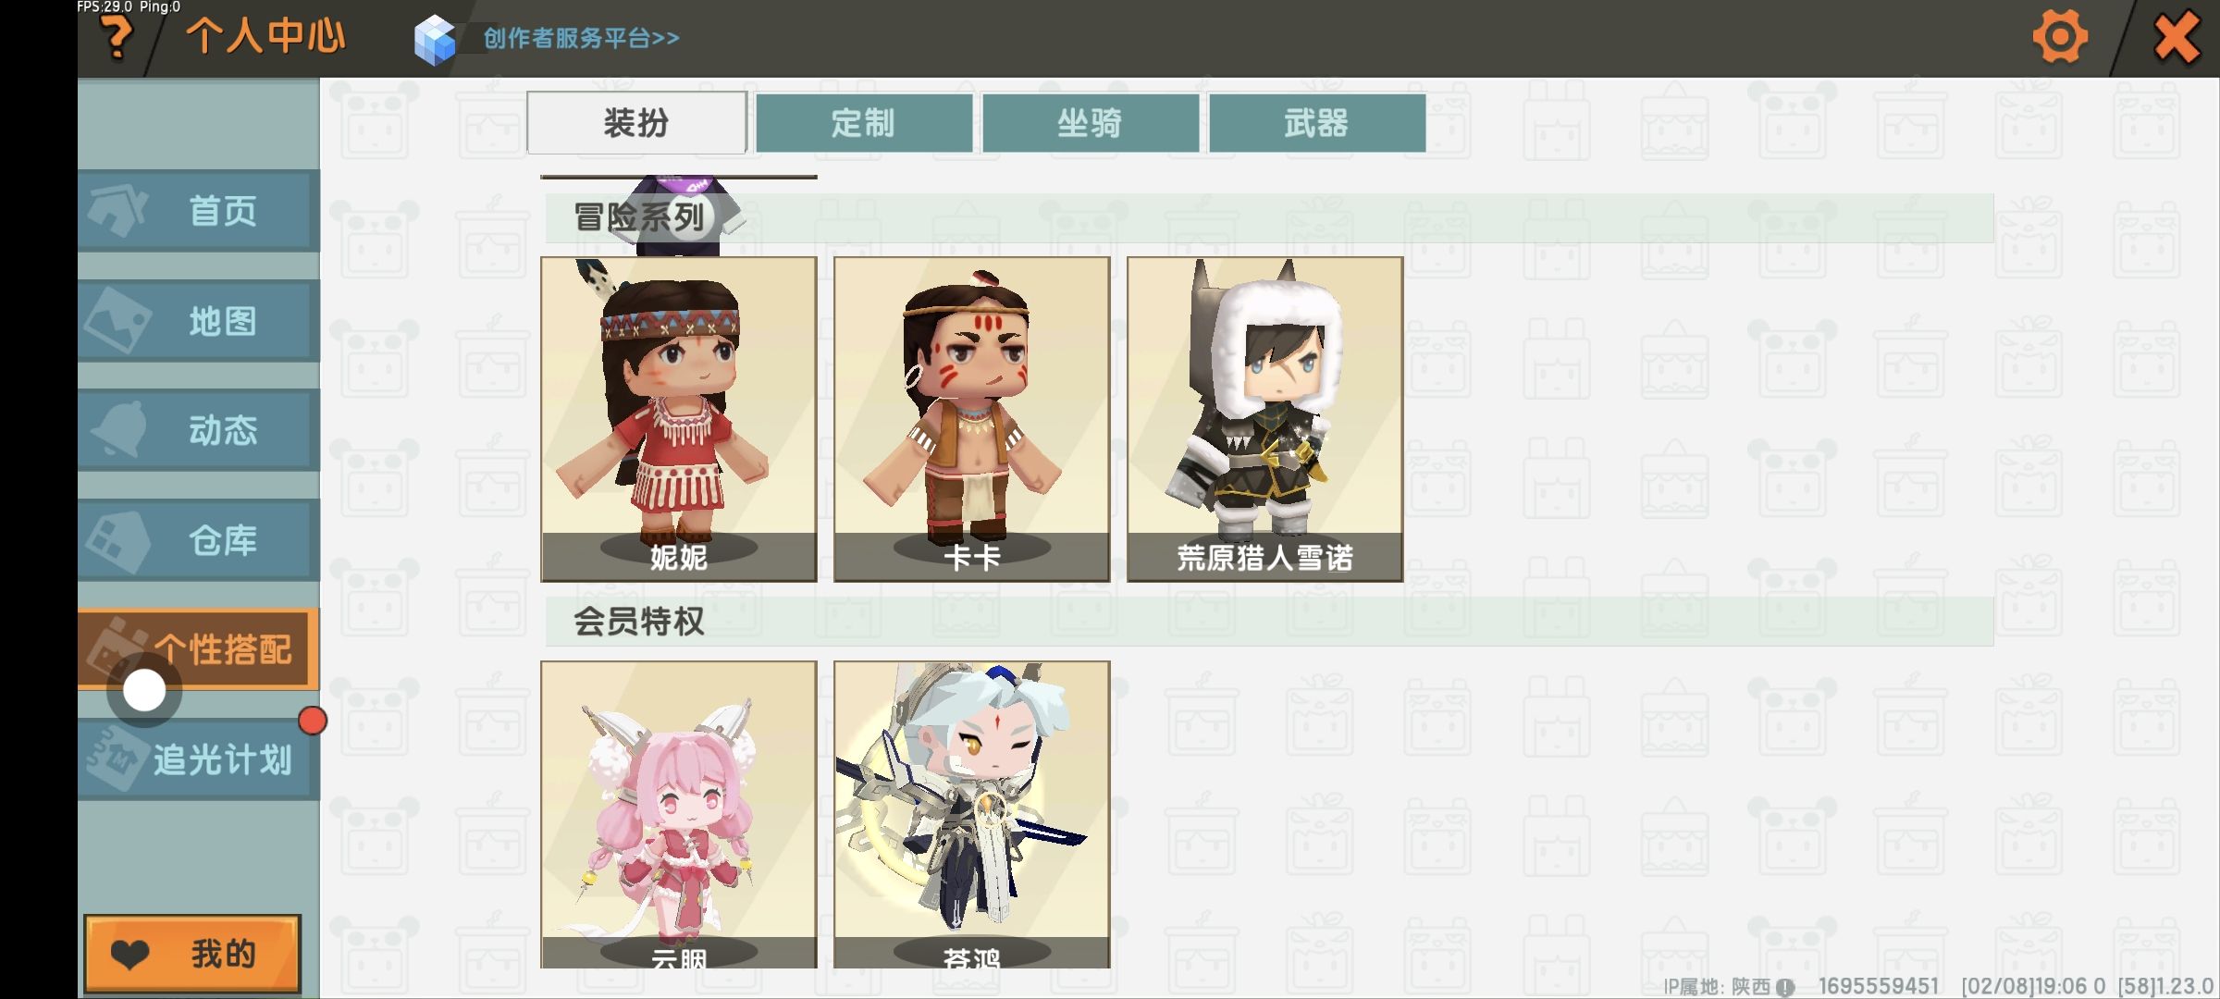Image resolution: width=2220 pixels, height=999 pixels.
Task: Open the 仓库 warehouse sidebar item
Action: tap(199, 540)
